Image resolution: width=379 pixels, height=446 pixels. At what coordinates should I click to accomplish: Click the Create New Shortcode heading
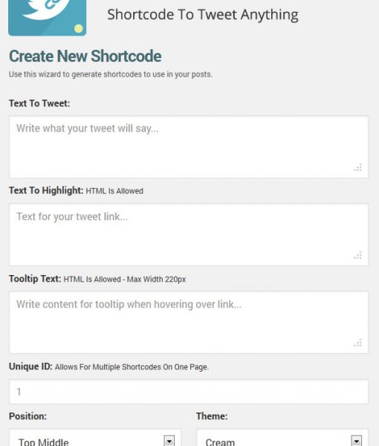tap(85, 56)
